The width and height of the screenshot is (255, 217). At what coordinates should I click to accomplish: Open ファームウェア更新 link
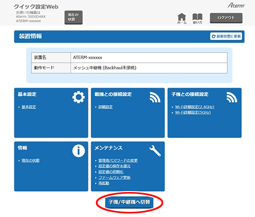[114, 178]
